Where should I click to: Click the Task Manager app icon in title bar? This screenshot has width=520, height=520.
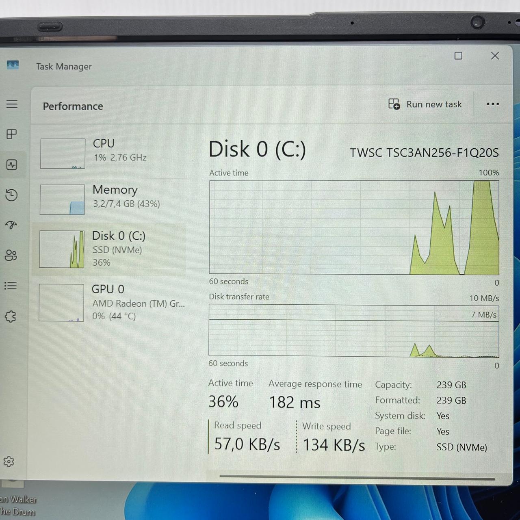pos(13,65)
